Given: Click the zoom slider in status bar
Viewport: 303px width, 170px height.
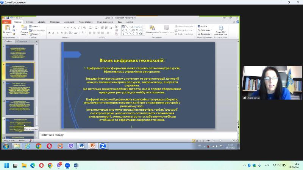Looking at the screenshot, I should pyautogui.click(x=220, y=140).
